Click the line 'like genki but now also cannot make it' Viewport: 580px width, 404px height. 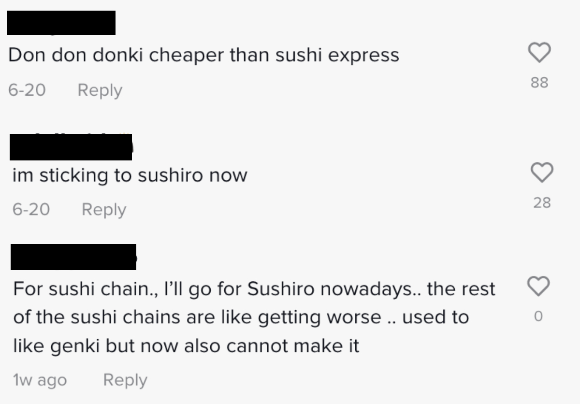coord(186,346)
